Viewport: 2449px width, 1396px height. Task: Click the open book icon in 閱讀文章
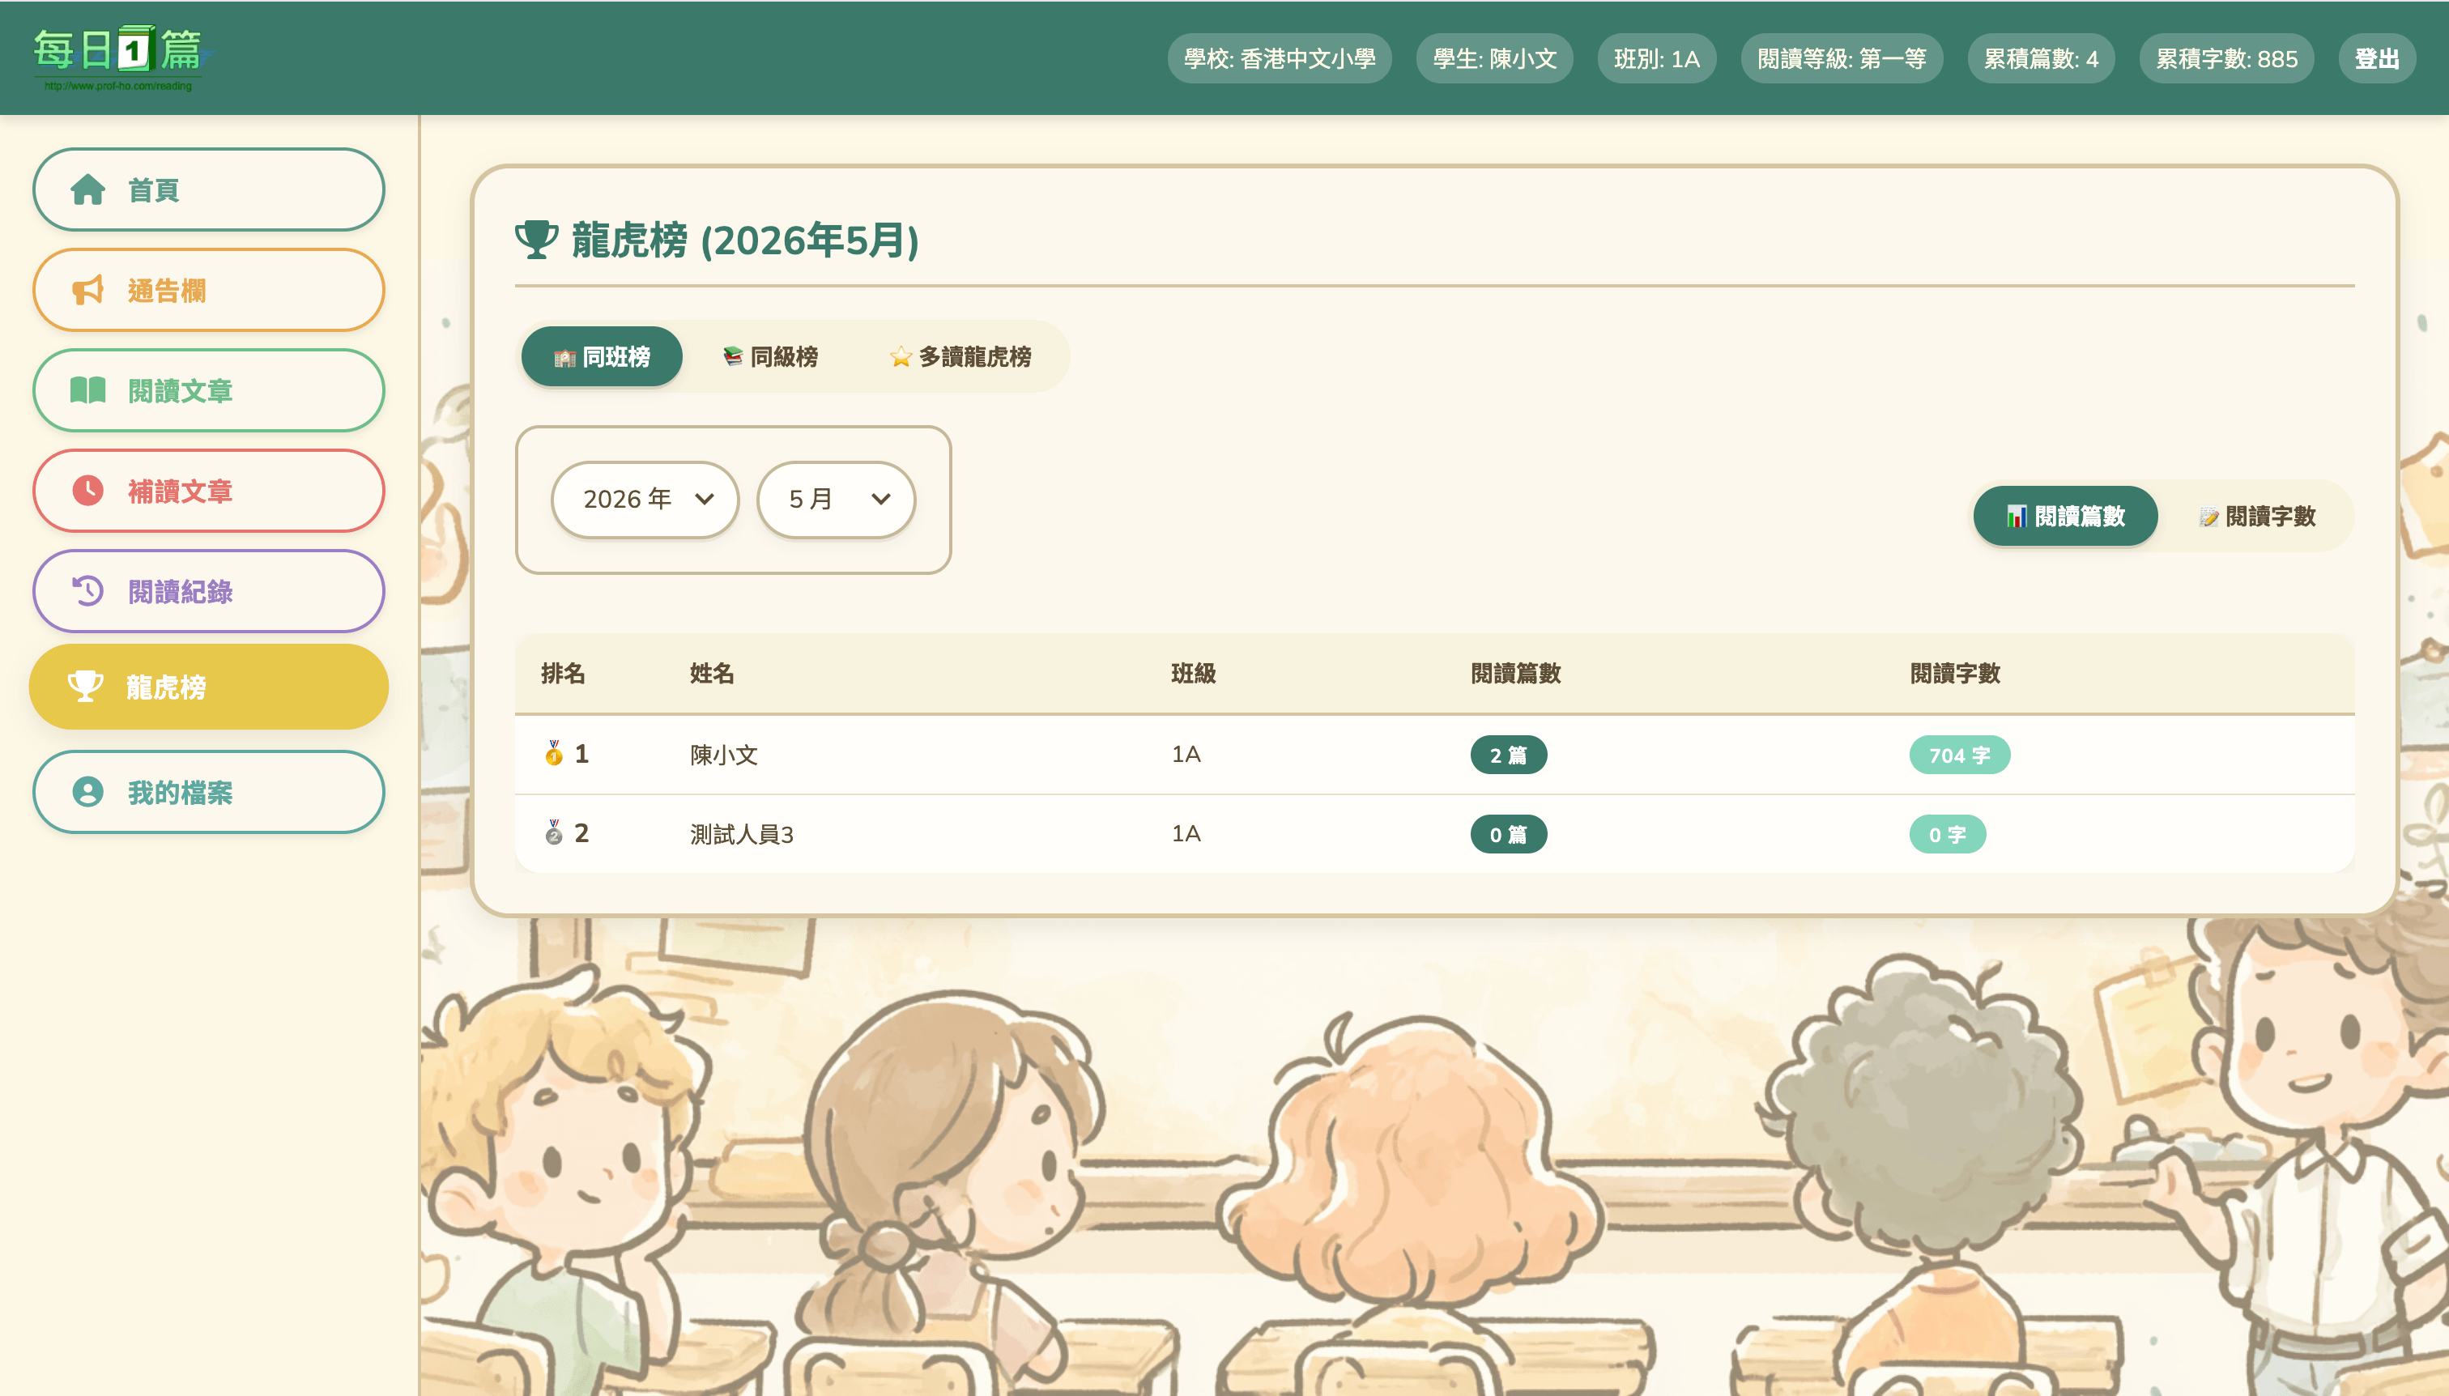[x=87, y=390]
